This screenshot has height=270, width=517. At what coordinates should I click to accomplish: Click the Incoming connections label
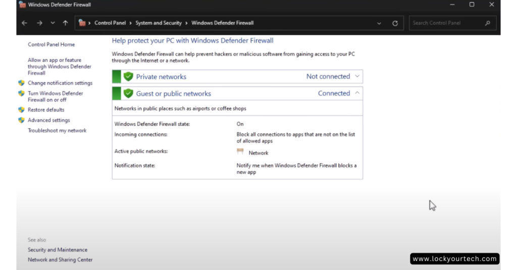[141, 134]
